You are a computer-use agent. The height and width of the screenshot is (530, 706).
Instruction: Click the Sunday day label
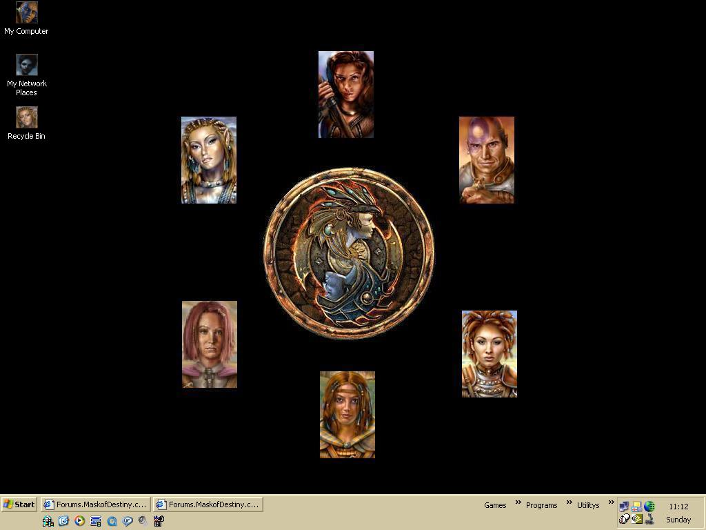[x=678, y=520]
